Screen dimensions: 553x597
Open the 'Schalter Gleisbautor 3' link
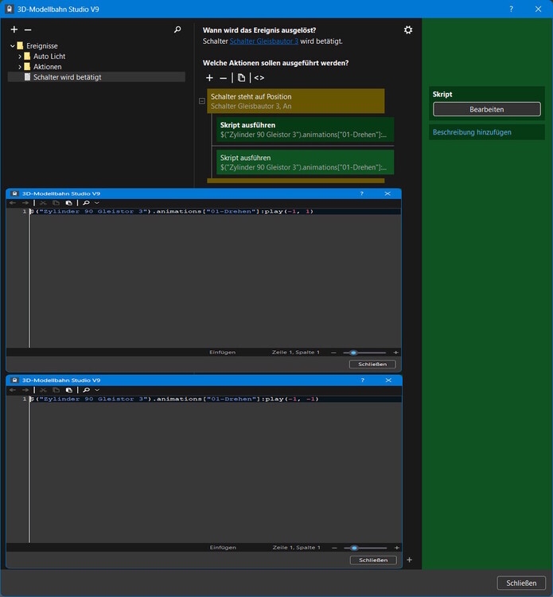(x=263, y=41)
